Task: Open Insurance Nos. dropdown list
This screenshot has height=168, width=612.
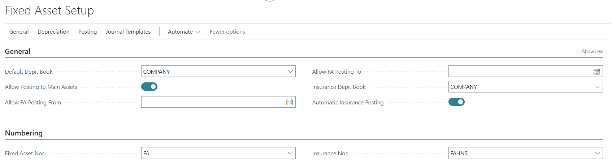Action: [x=597, y=153]
